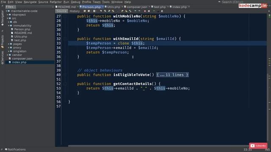Click the Navigator side panel icon

click(x=2, y=24)
